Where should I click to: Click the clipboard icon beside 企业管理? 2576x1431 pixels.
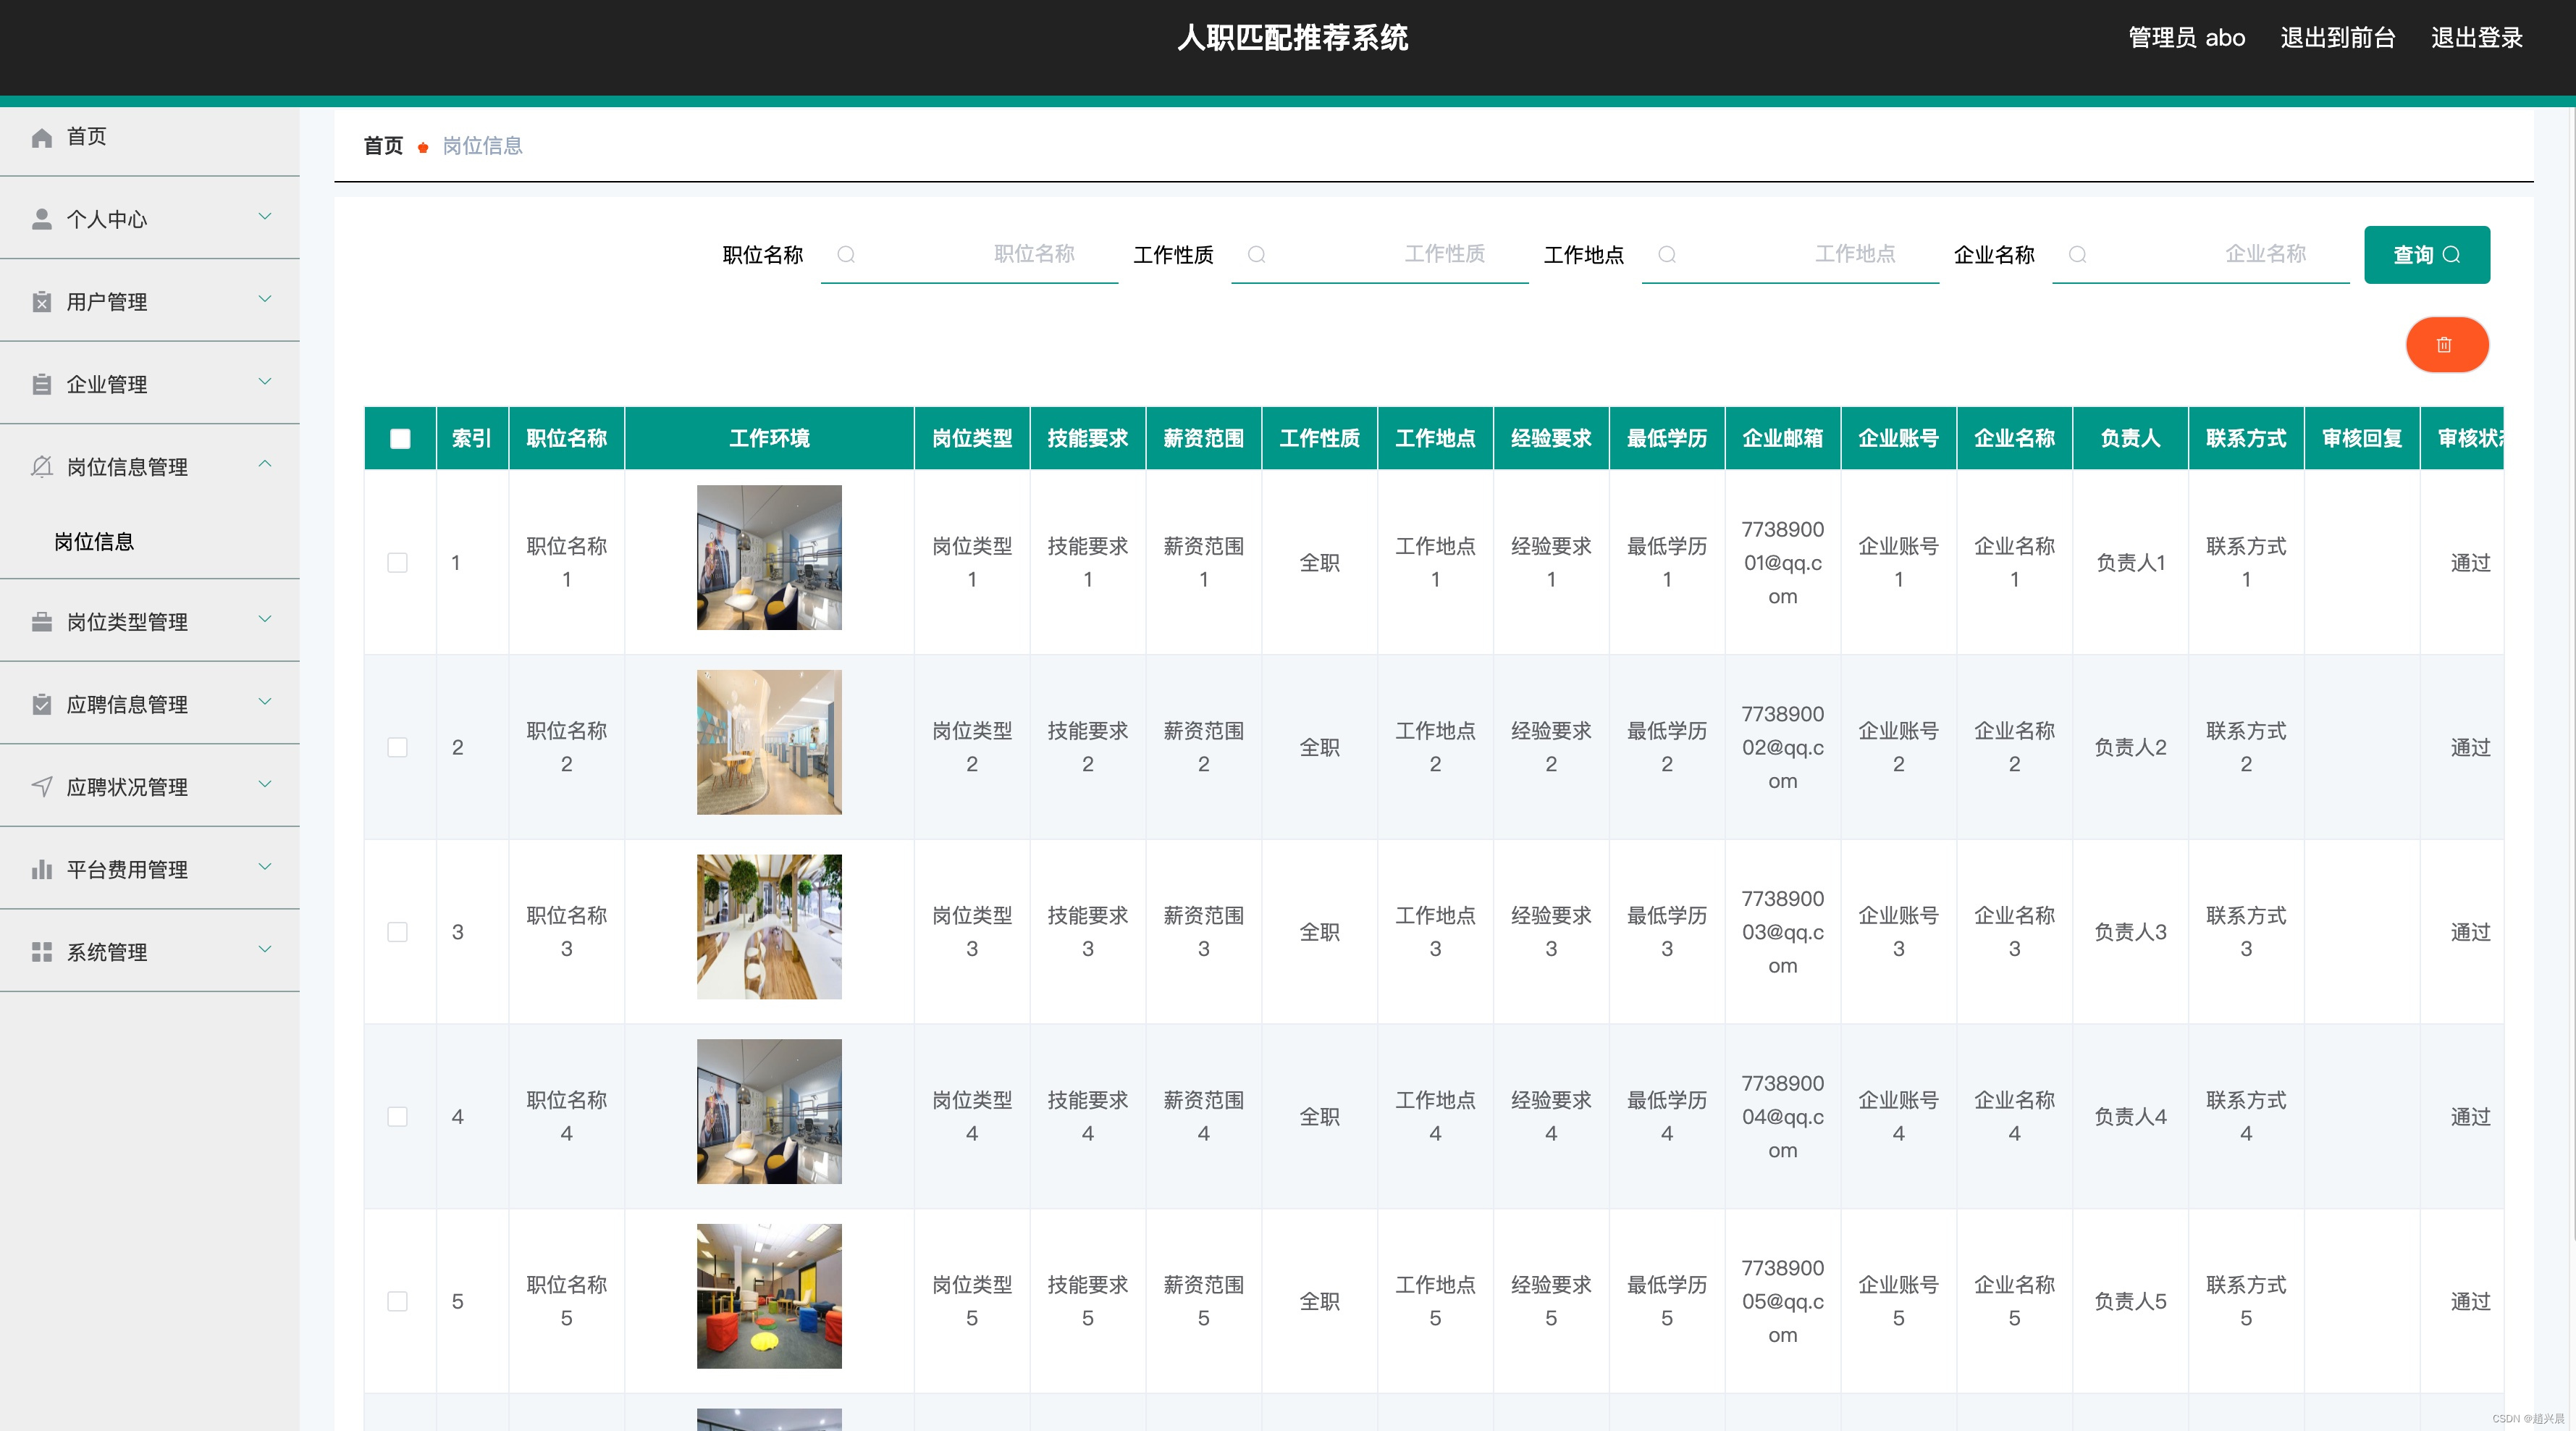tap(41, 384)
